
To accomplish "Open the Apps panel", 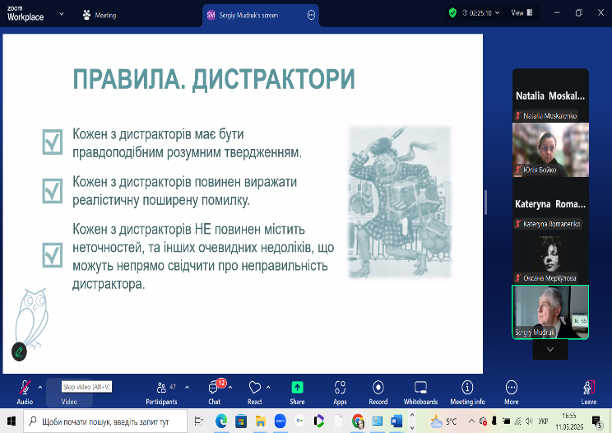I will click(340, 391).
